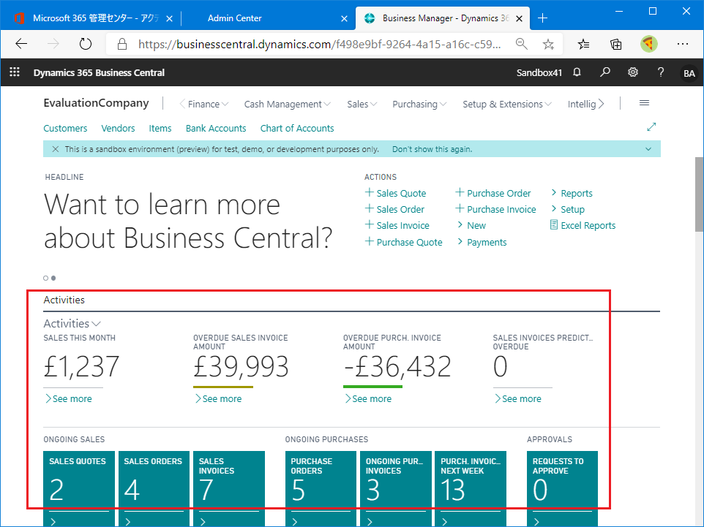Click the Excel Reports action
This screenshot has height=527, width=704.
pos(583,225)
